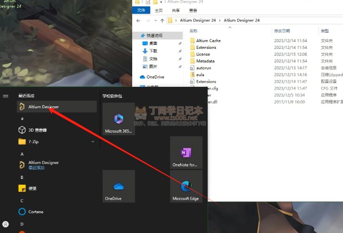
Task: Click the 最近添加 heading in Start menu
Action: tap(26, 96)
